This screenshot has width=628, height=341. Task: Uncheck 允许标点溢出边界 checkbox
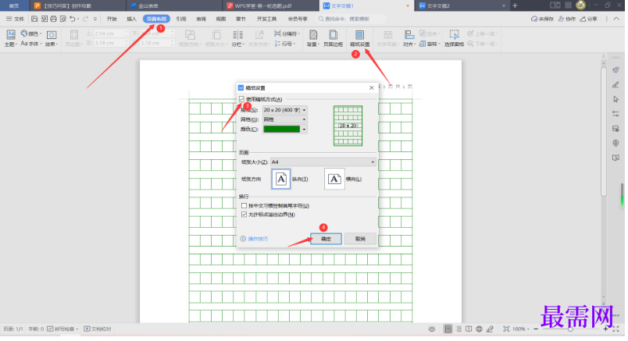tap(244, 215)
